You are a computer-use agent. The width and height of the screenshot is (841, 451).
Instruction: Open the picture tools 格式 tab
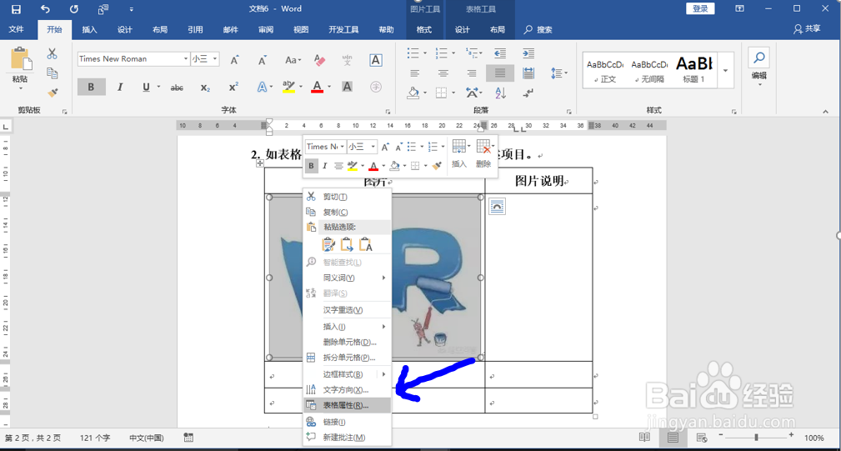(x=424, y=29)
